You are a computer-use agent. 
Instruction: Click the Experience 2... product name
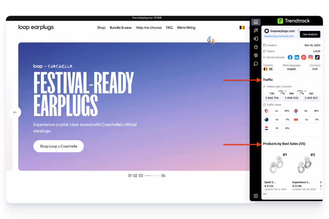[x=301, y=182]
